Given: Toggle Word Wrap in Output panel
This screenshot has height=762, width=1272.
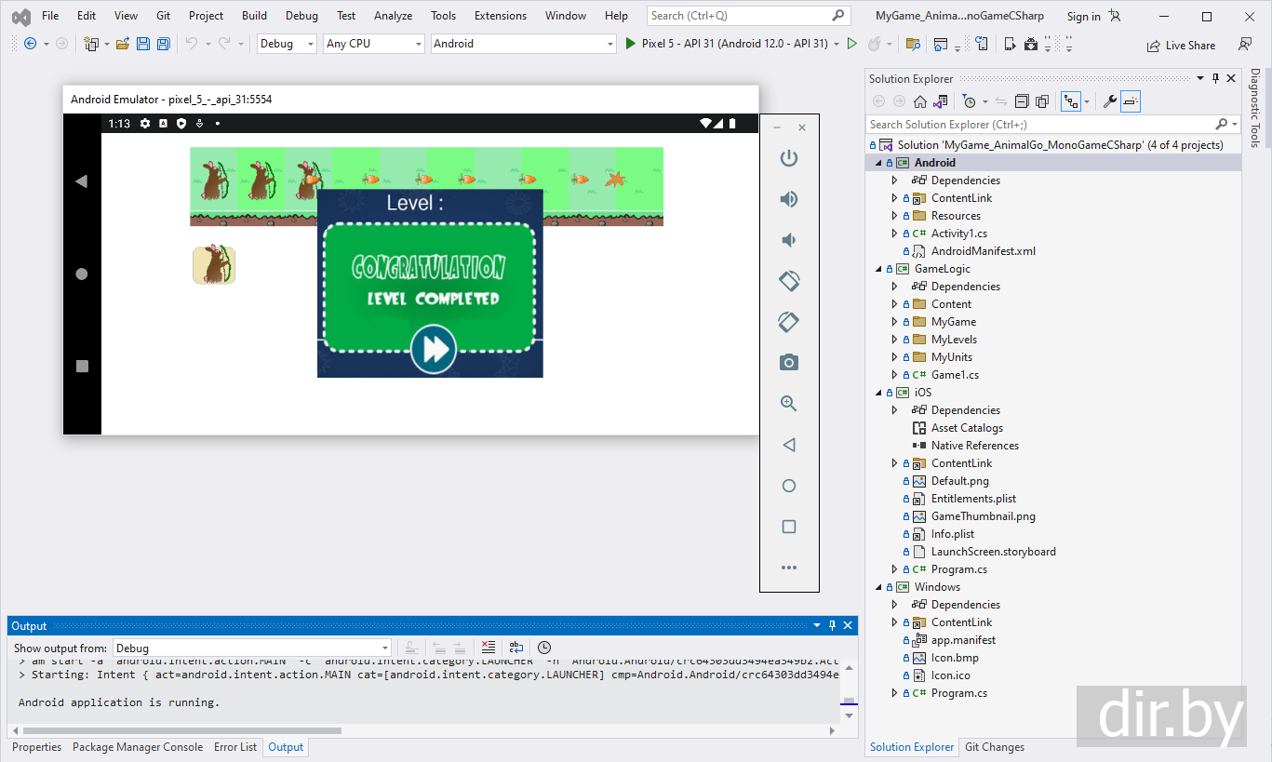Looking at the screenshot, I should 516,648.
